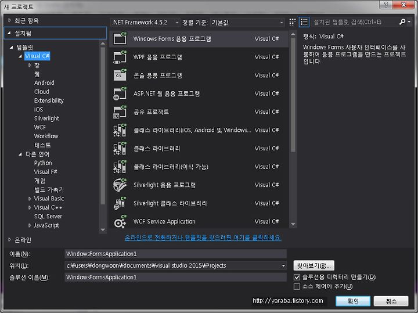
Task: Click the installed templates search box
Action: (x=355, y=22)
